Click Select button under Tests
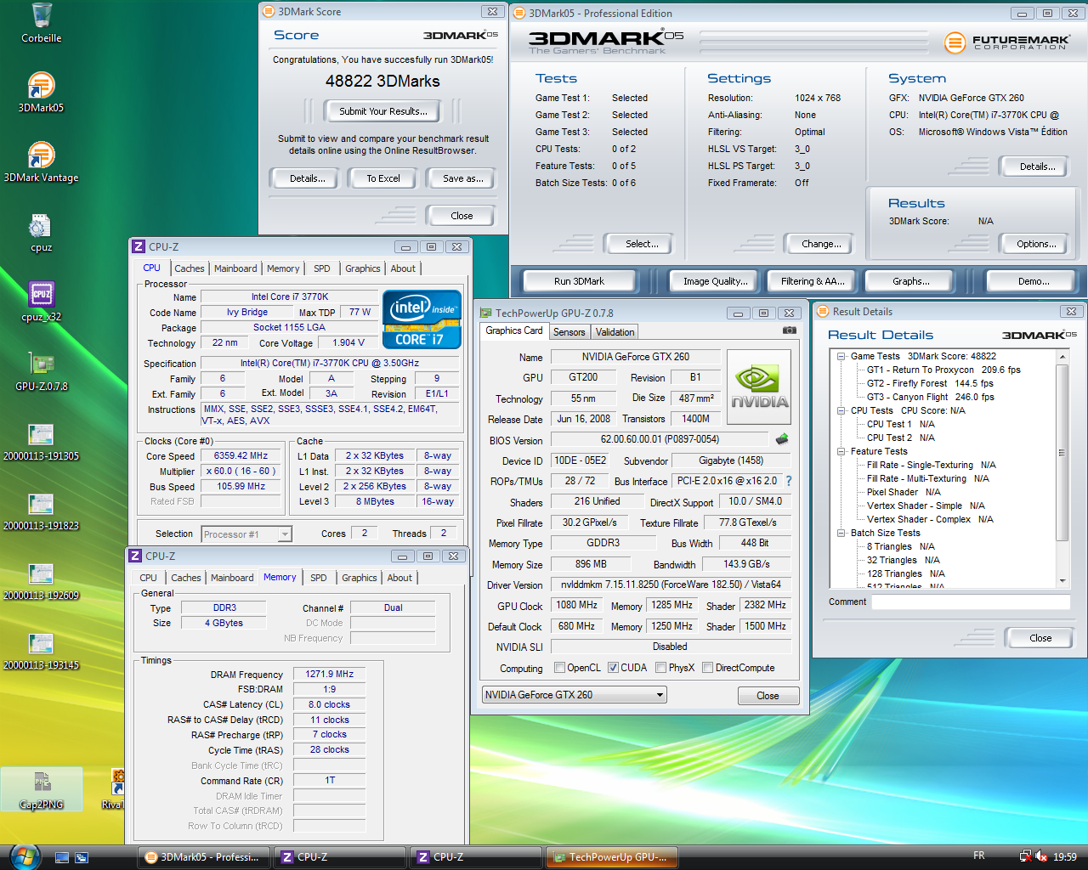Viewport: 1088px width, 870px height. pyautogui.click(x=642, y=244)
